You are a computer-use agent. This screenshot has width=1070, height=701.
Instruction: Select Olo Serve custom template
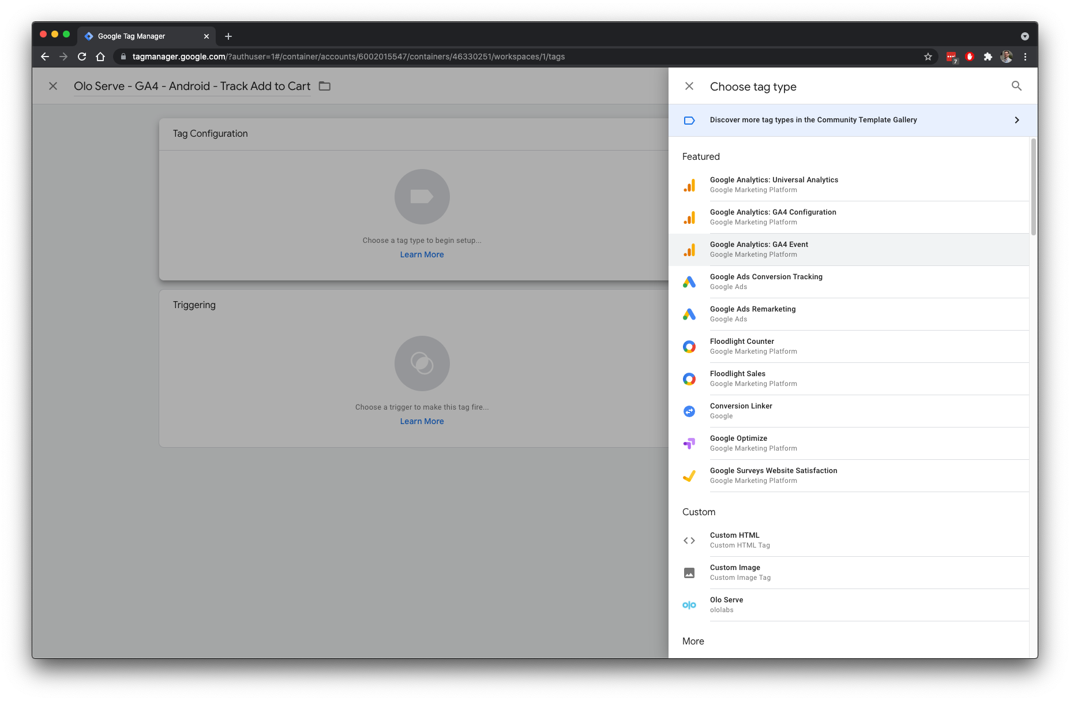[x=849, y=605]
